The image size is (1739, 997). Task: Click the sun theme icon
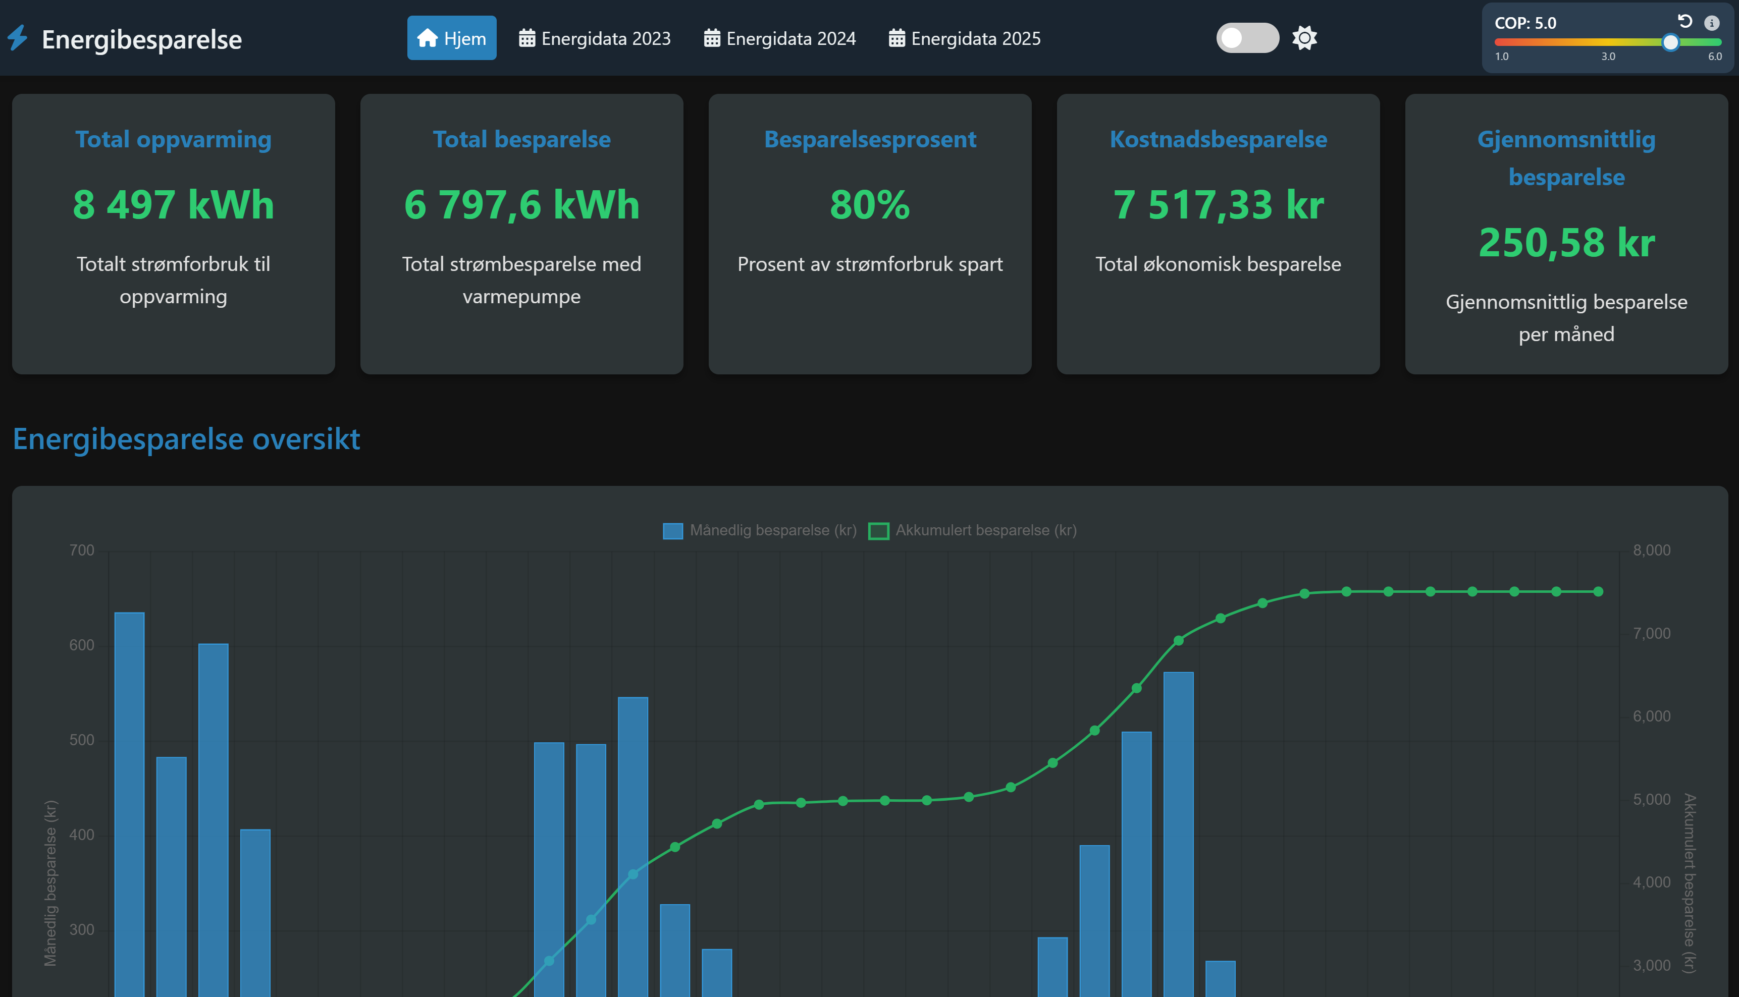(1304, 38)
